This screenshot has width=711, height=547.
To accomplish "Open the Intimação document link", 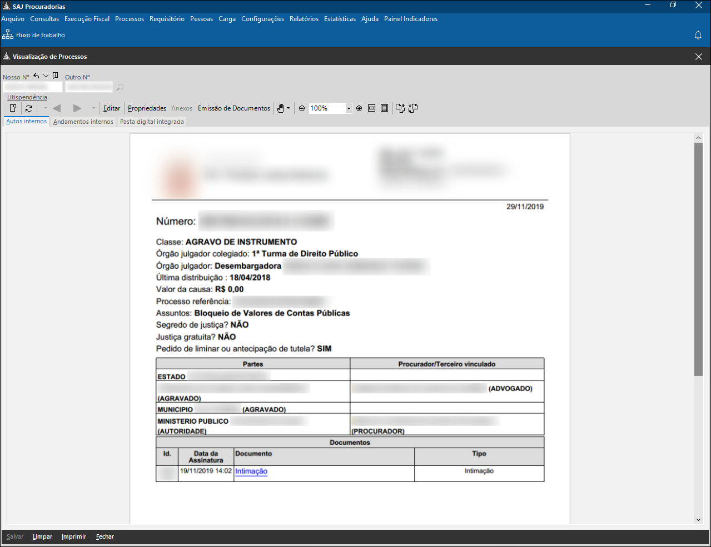I will (x=251, y=471).
